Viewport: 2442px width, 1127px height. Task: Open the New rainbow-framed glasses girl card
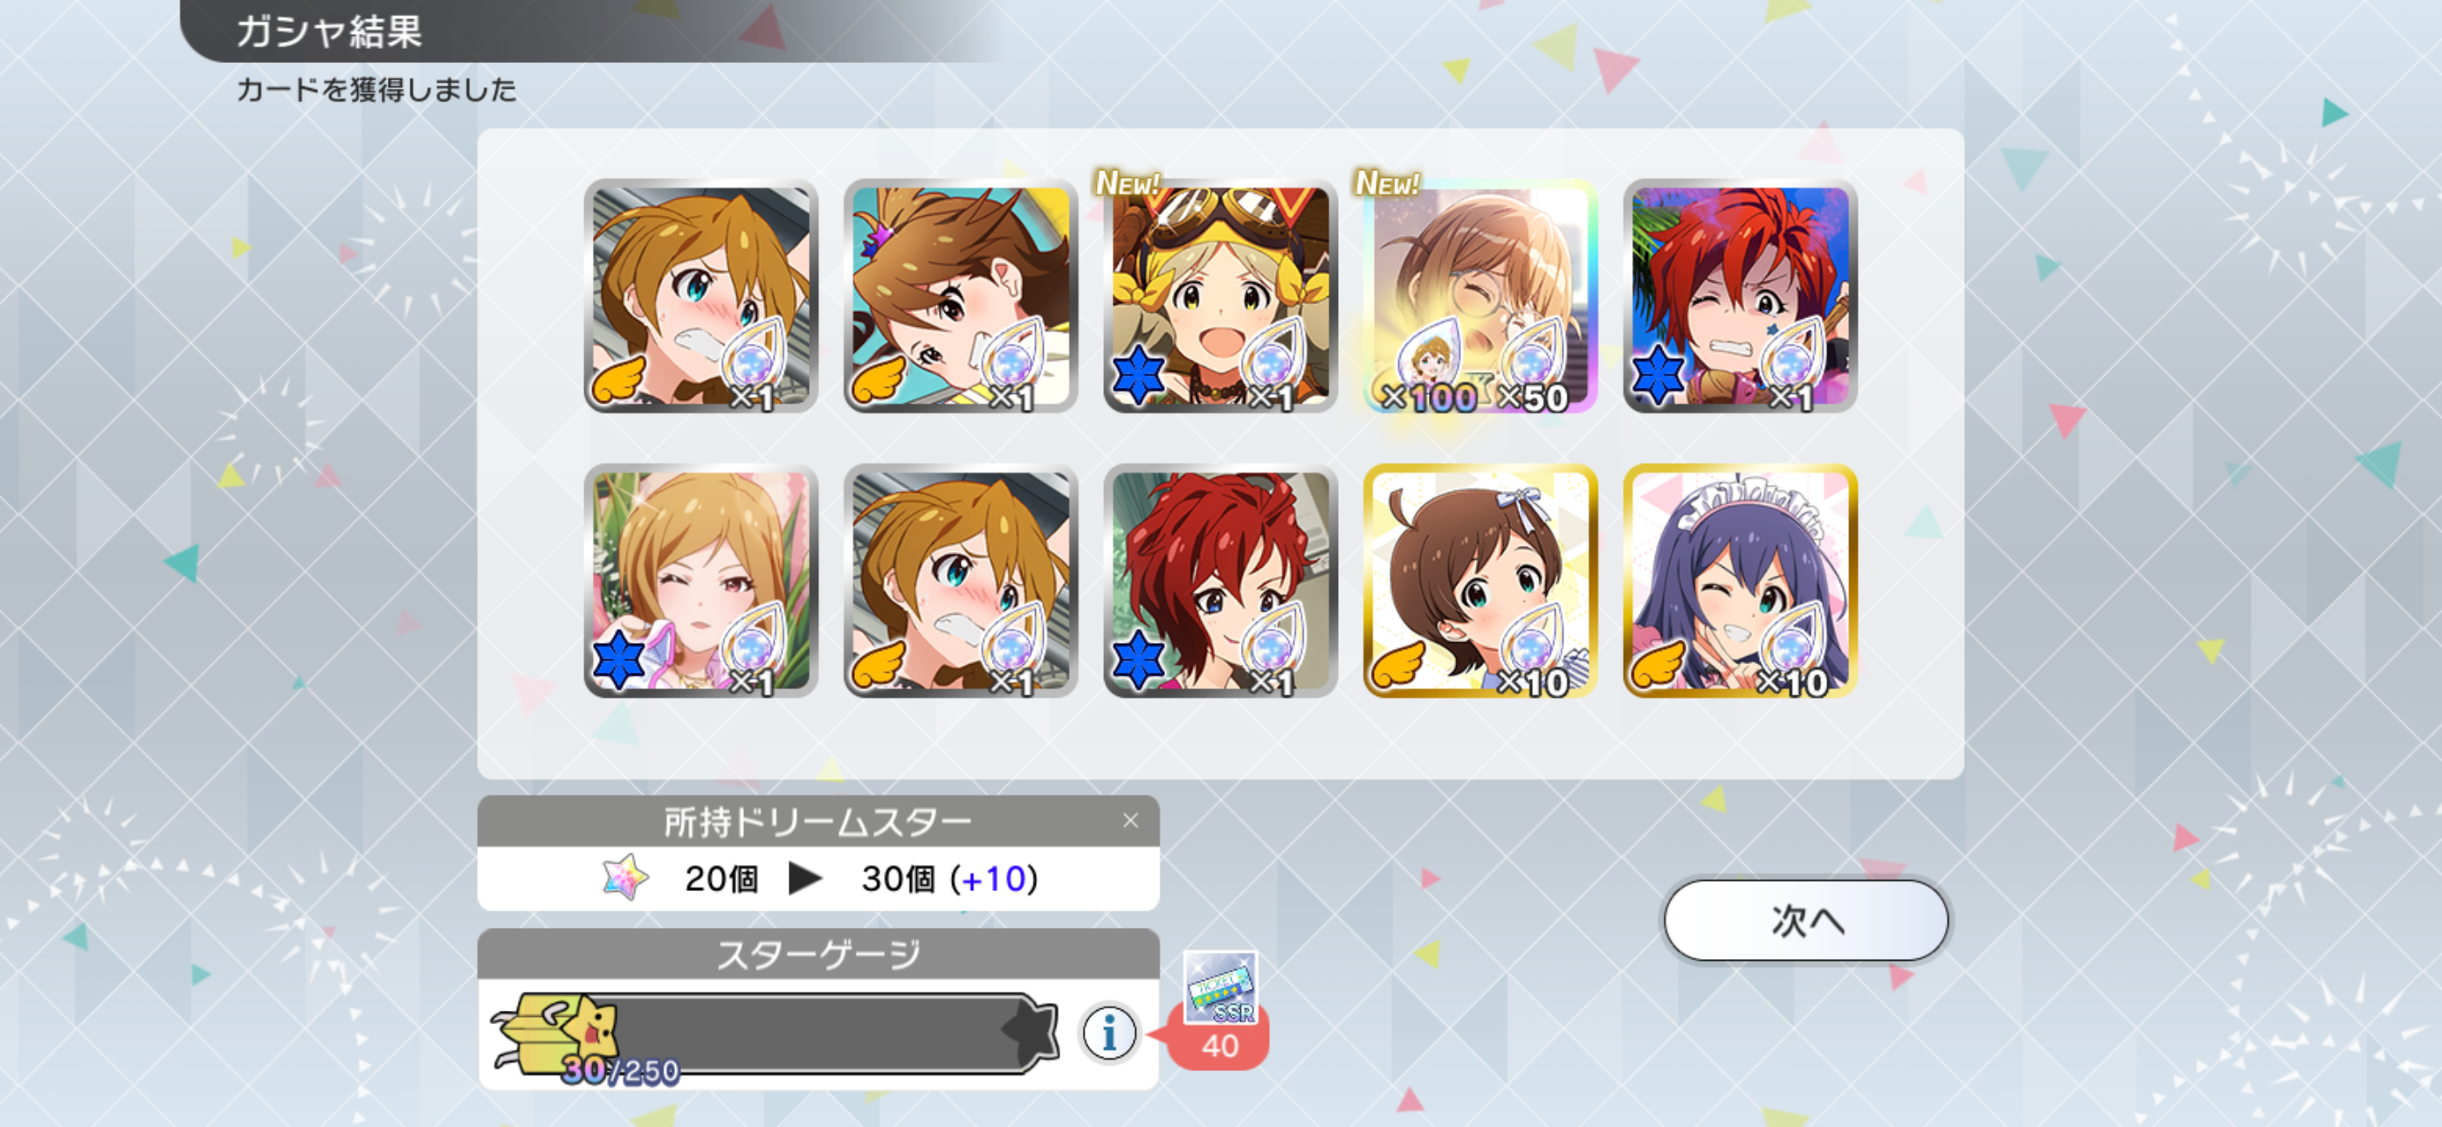tap(1480, 296)
